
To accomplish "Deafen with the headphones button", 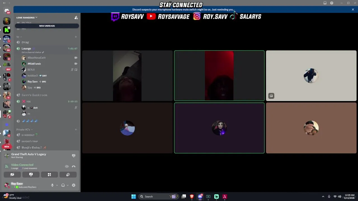I will click(63, 185).
